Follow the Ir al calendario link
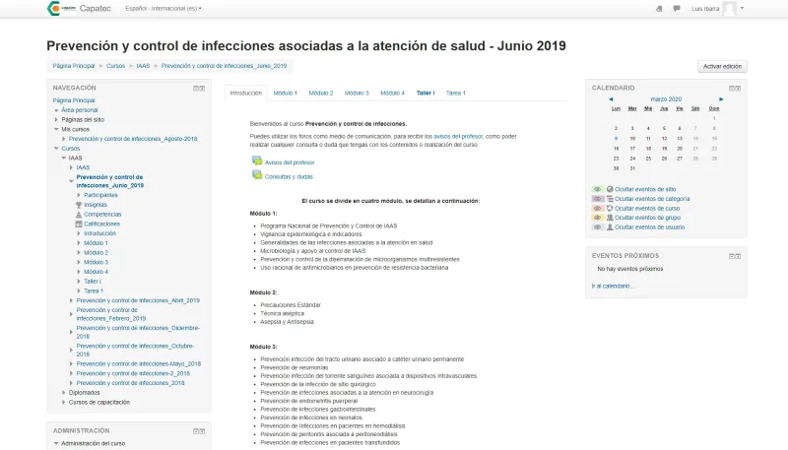788x450 pixels. 613,286
